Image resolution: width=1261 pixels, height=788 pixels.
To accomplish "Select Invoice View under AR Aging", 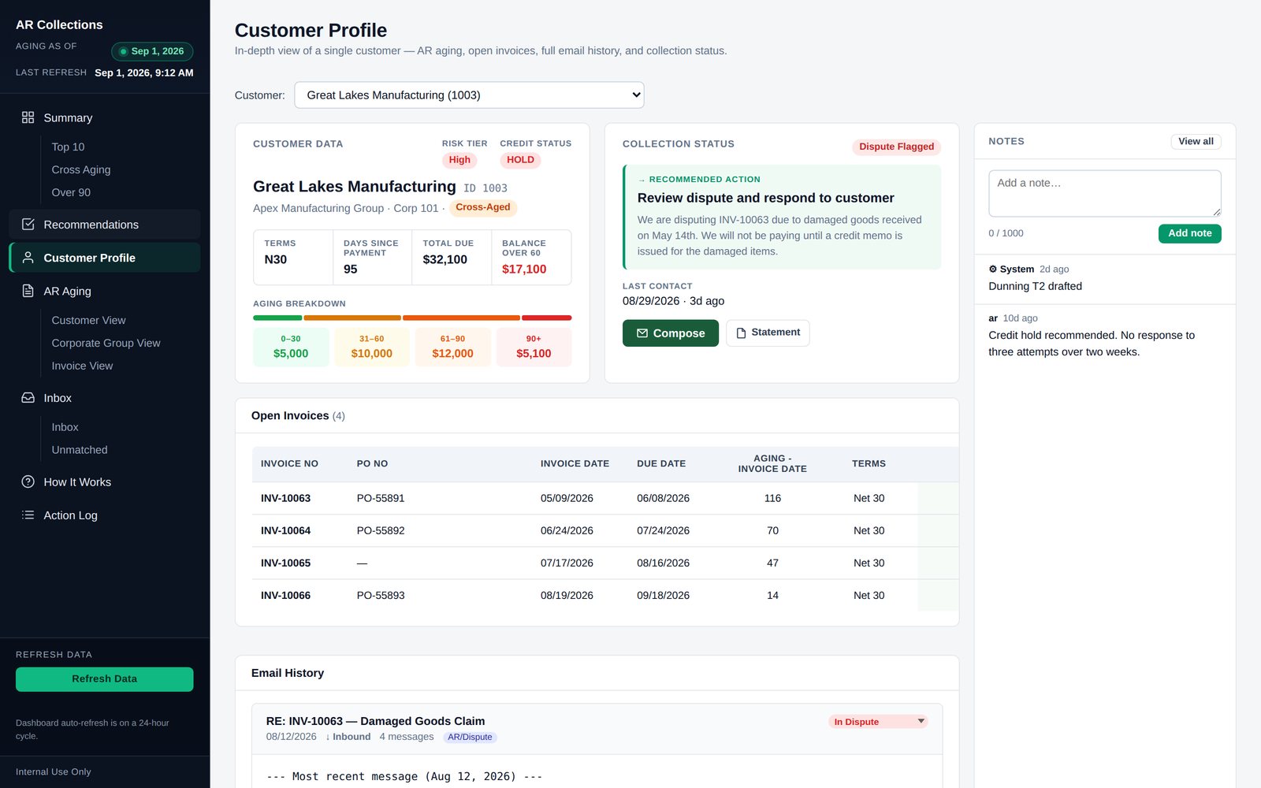I will pos(82,366).
